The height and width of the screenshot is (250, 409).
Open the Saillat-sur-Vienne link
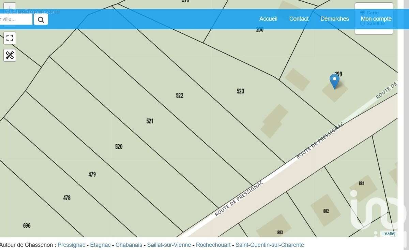169,245
